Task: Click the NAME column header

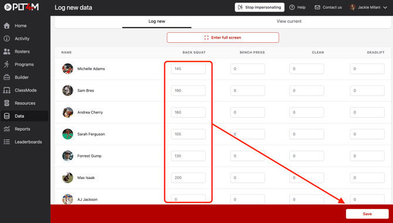Action: click(x=66, y=53)
